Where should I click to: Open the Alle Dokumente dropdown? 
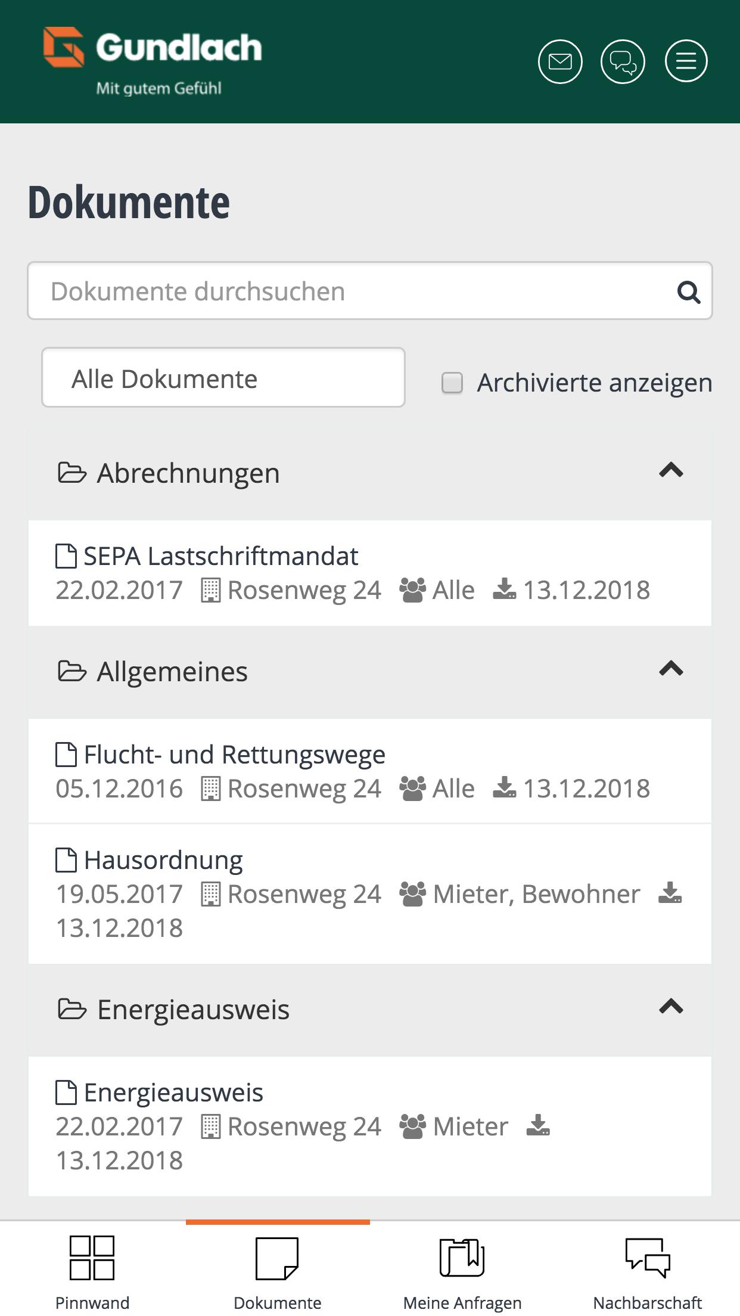(x=223, y=378)
